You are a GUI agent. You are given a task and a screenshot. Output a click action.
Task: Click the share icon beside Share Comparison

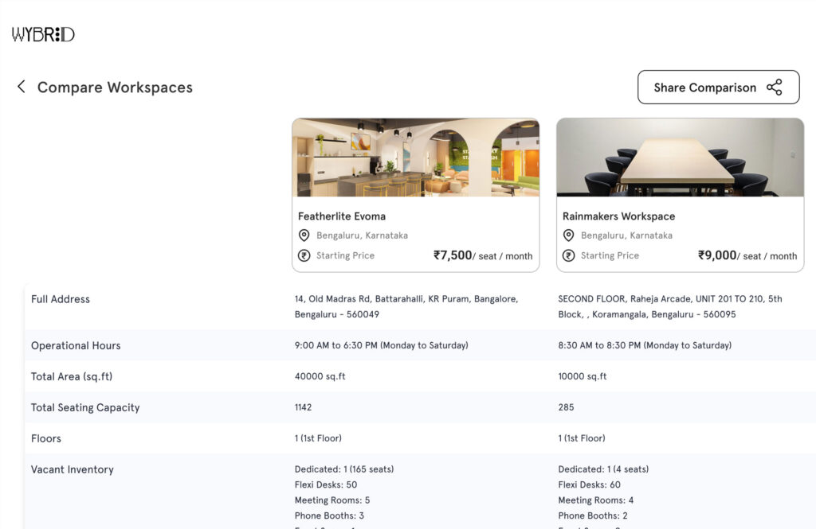pos(774,88)
